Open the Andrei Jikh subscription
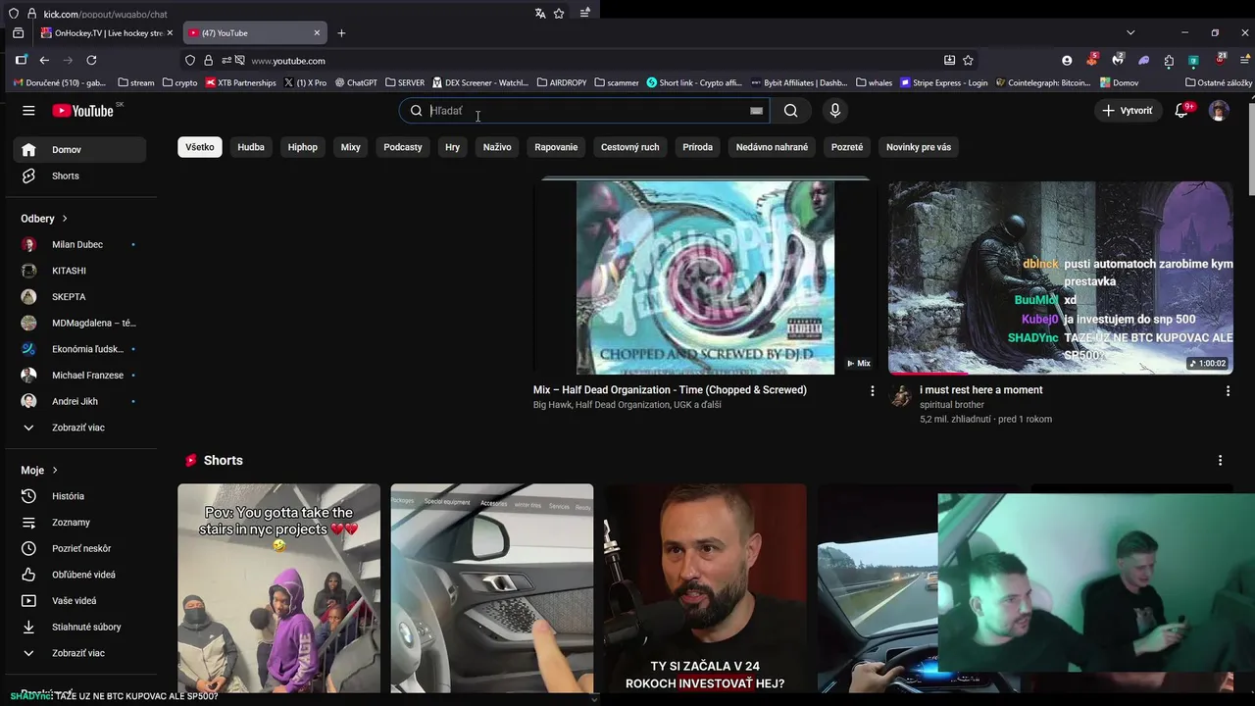The image size is (1255, 706). 79,401
